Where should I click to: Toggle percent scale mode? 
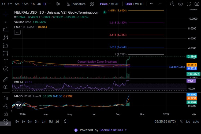(181, 121)
